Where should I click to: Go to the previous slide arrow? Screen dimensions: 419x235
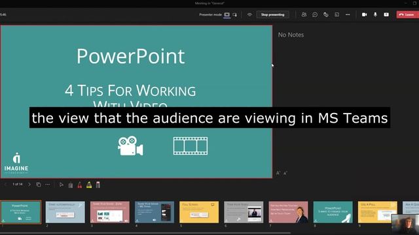[x=5, y=184]
